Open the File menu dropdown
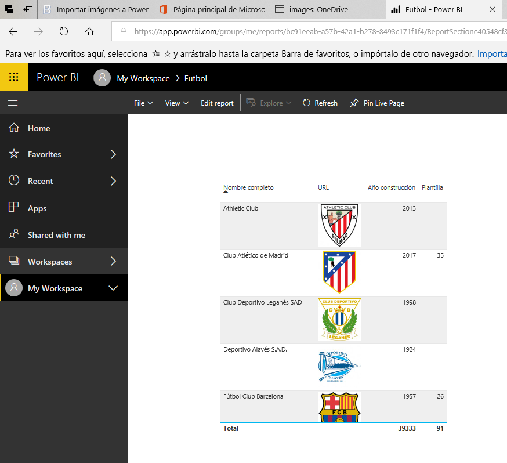 (142, 103)
